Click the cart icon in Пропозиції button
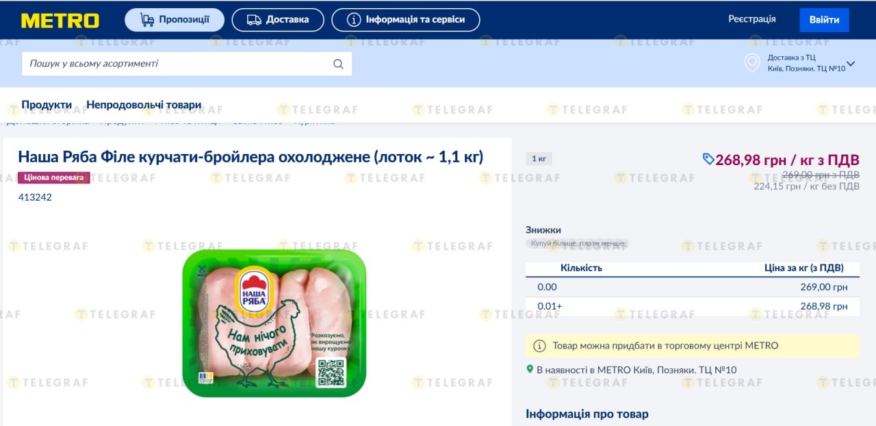The width and height of the screenshot is (876, 426). pos(146,20)
